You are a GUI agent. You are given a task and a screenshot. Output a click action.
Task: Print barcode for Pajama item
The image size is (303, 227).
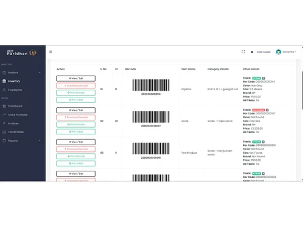(76, 93)
